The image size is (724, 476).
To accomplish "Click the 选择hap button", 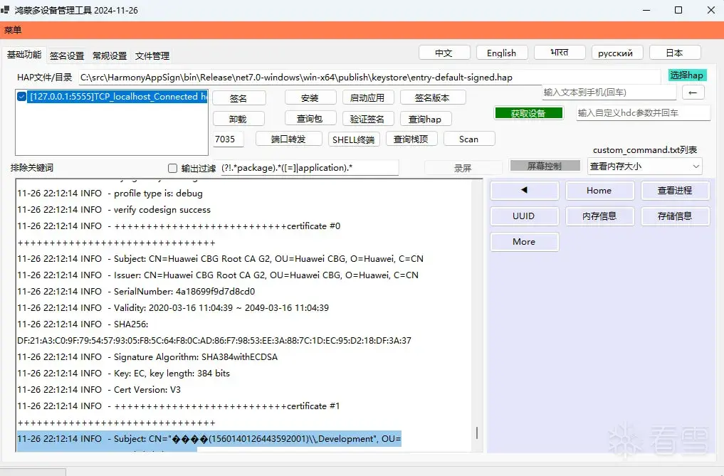I will point(687,75).
